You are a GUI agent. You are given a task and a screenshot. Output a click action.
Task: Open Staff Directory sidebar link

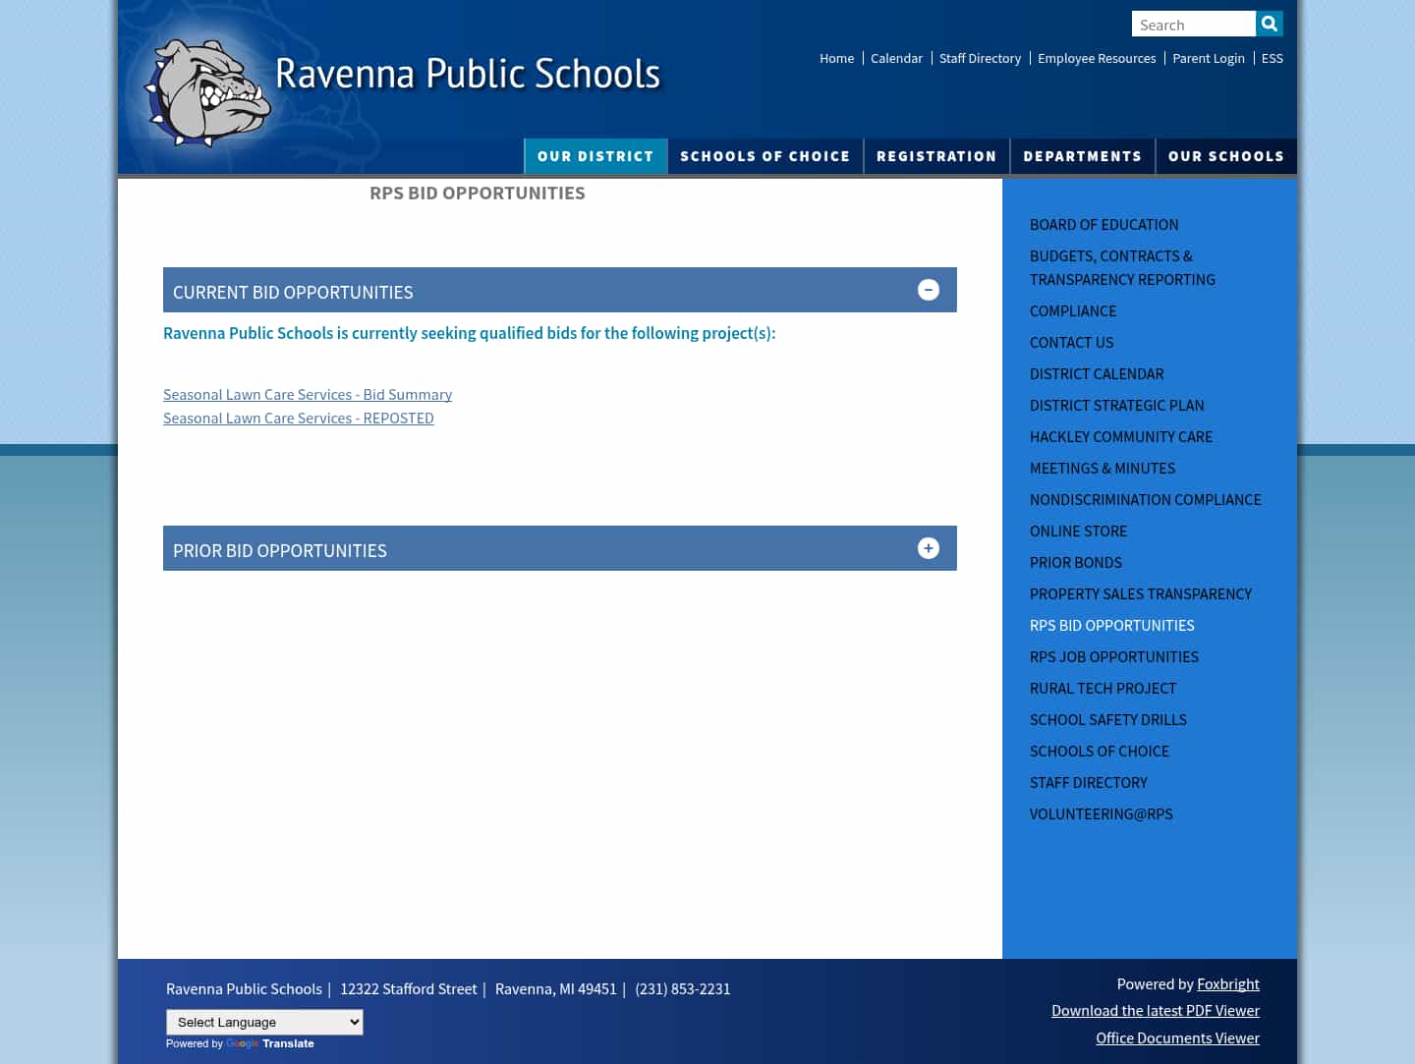click(x=1089, y=783)
